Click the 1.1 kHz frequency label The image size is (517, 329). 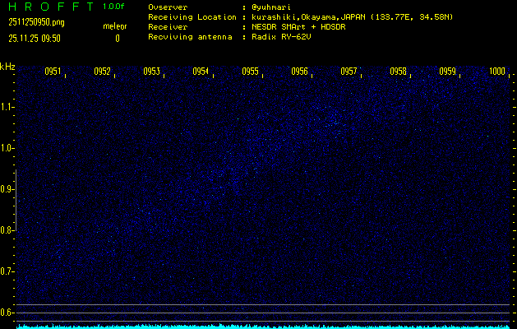point(7,107)
